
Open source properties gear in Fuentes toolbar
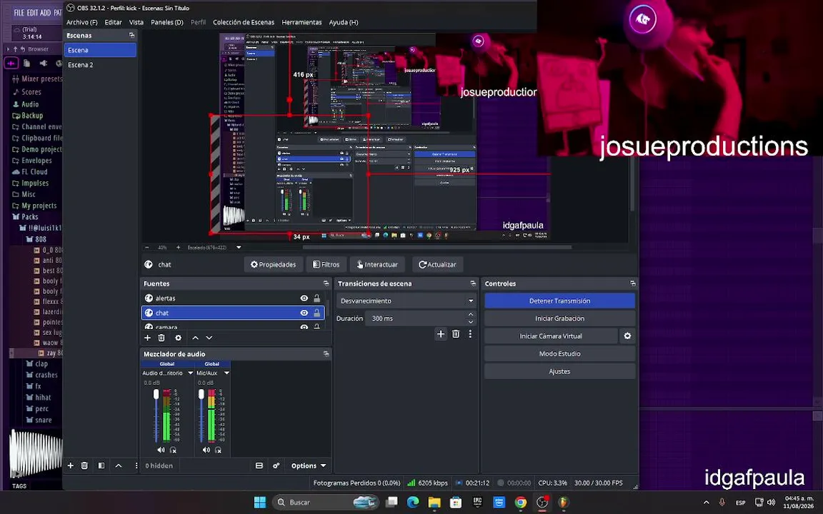click(x=179, y=338)
